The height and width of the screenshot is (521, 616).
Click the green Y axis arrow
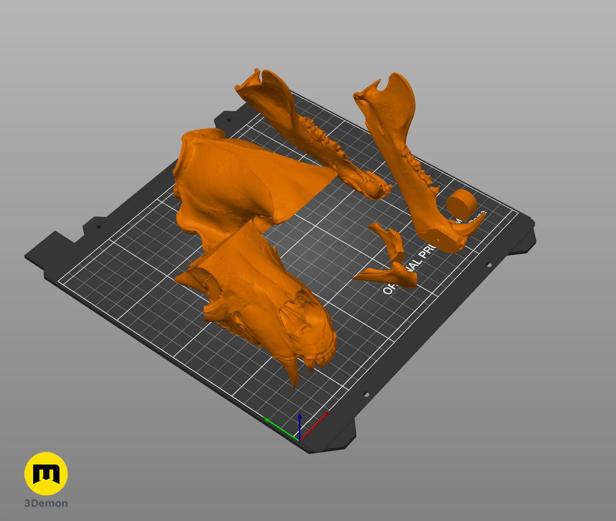(x=281, y=429)
